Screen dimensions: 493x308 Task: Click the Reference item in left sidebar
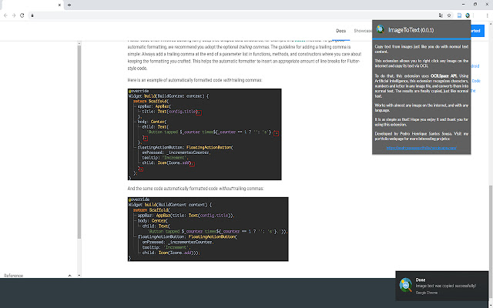14,275
